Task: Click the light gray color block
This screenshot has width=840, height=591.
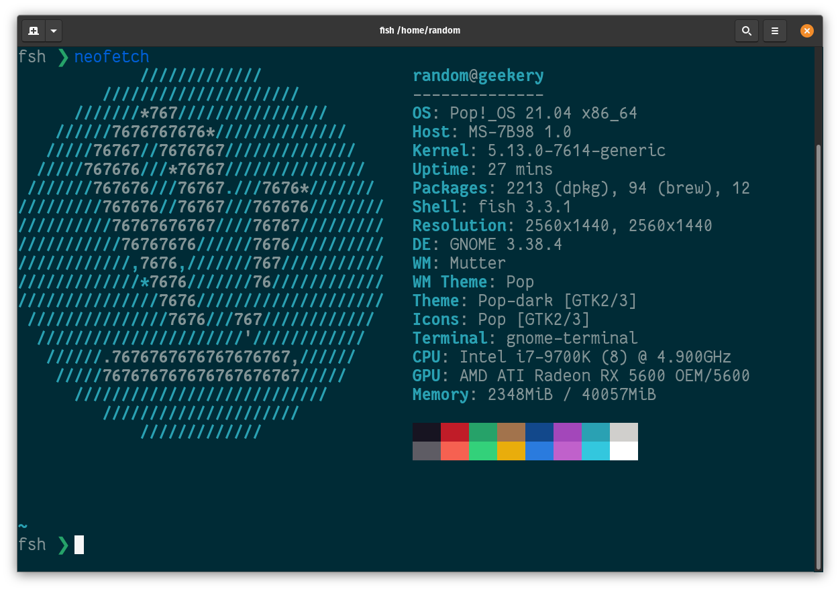Action: pos(624,432)
